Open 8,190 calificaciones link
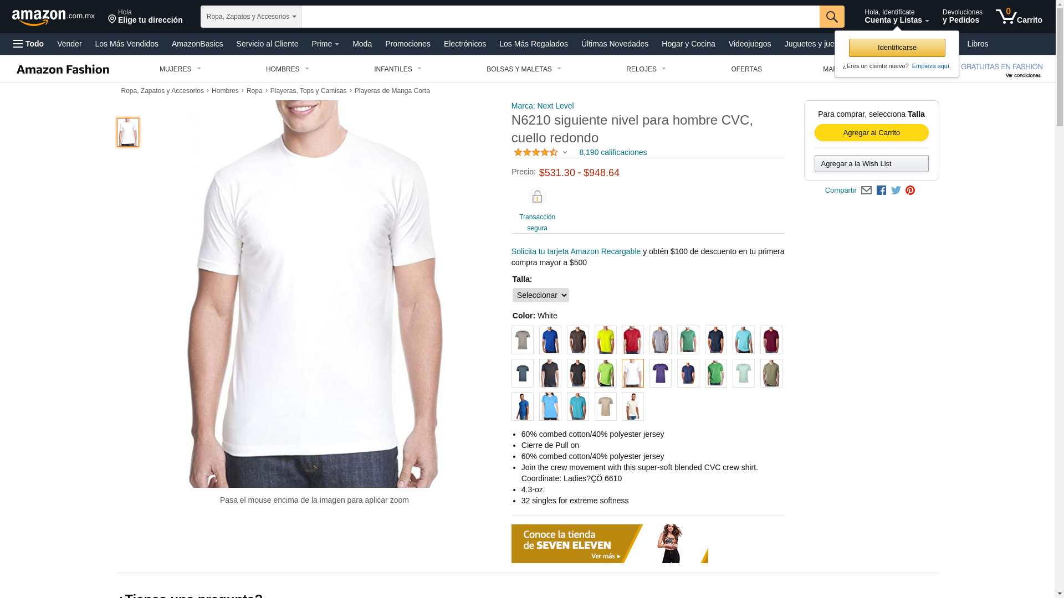Screen dimensions: 1064x598 tap(613, 152)
